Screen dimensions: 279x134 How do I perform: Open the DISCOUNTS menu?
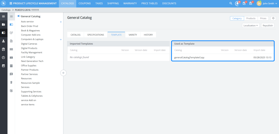(x=169, y=3)
